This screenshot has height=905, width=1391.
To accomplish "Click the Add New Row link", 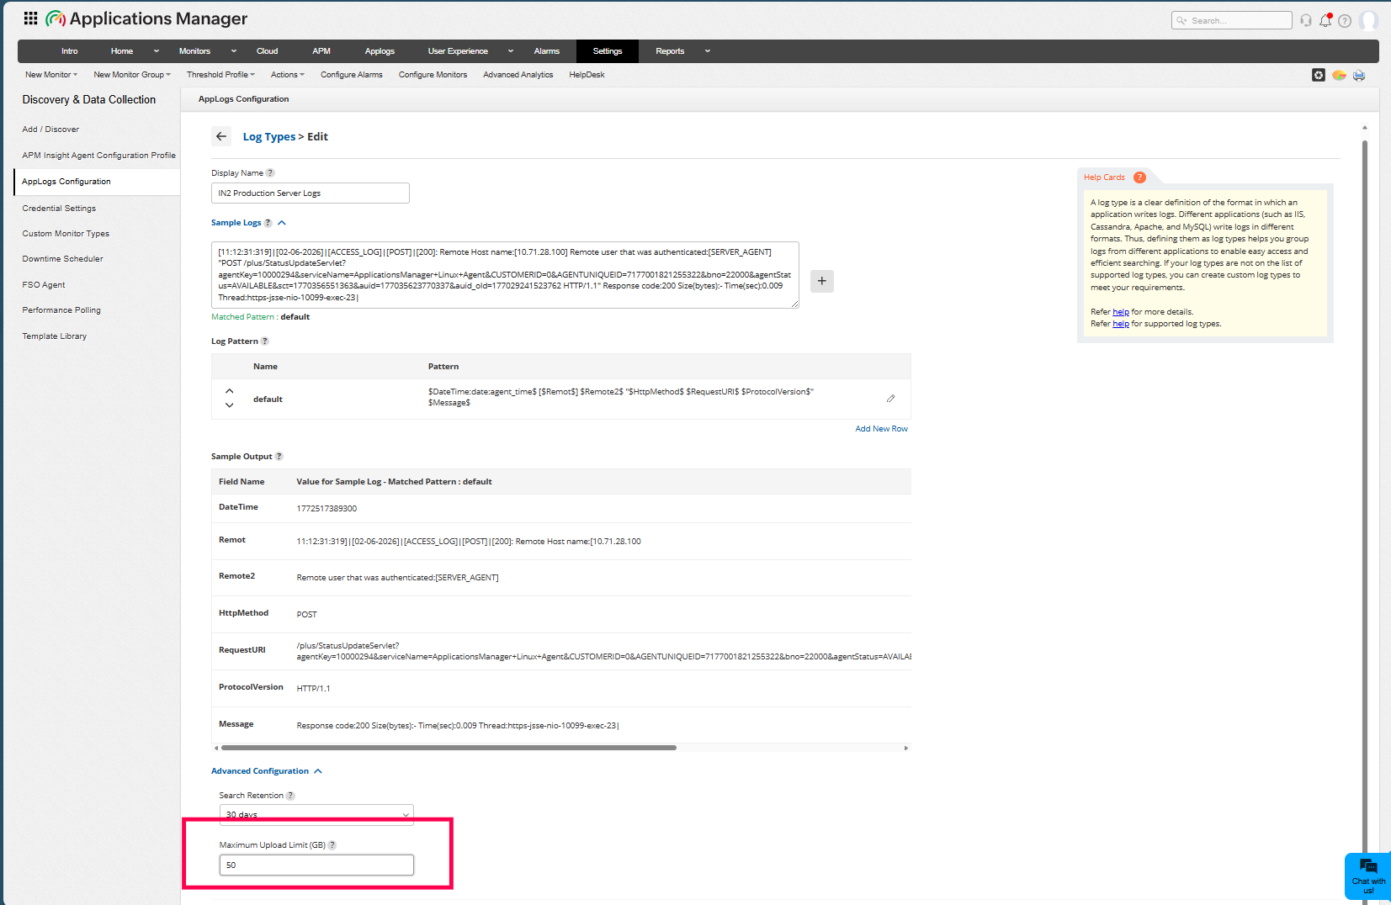I will (x=881, y=429).
